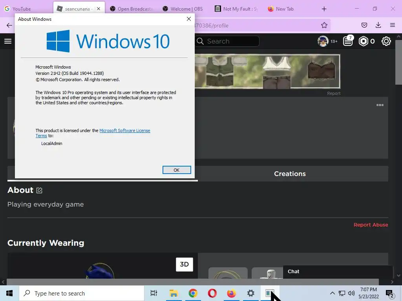Image resolution: width=402 pixels, height=301 pixels.
Task: Click the 'Currently Wearing' heading
Action: [x=46, y=243]
